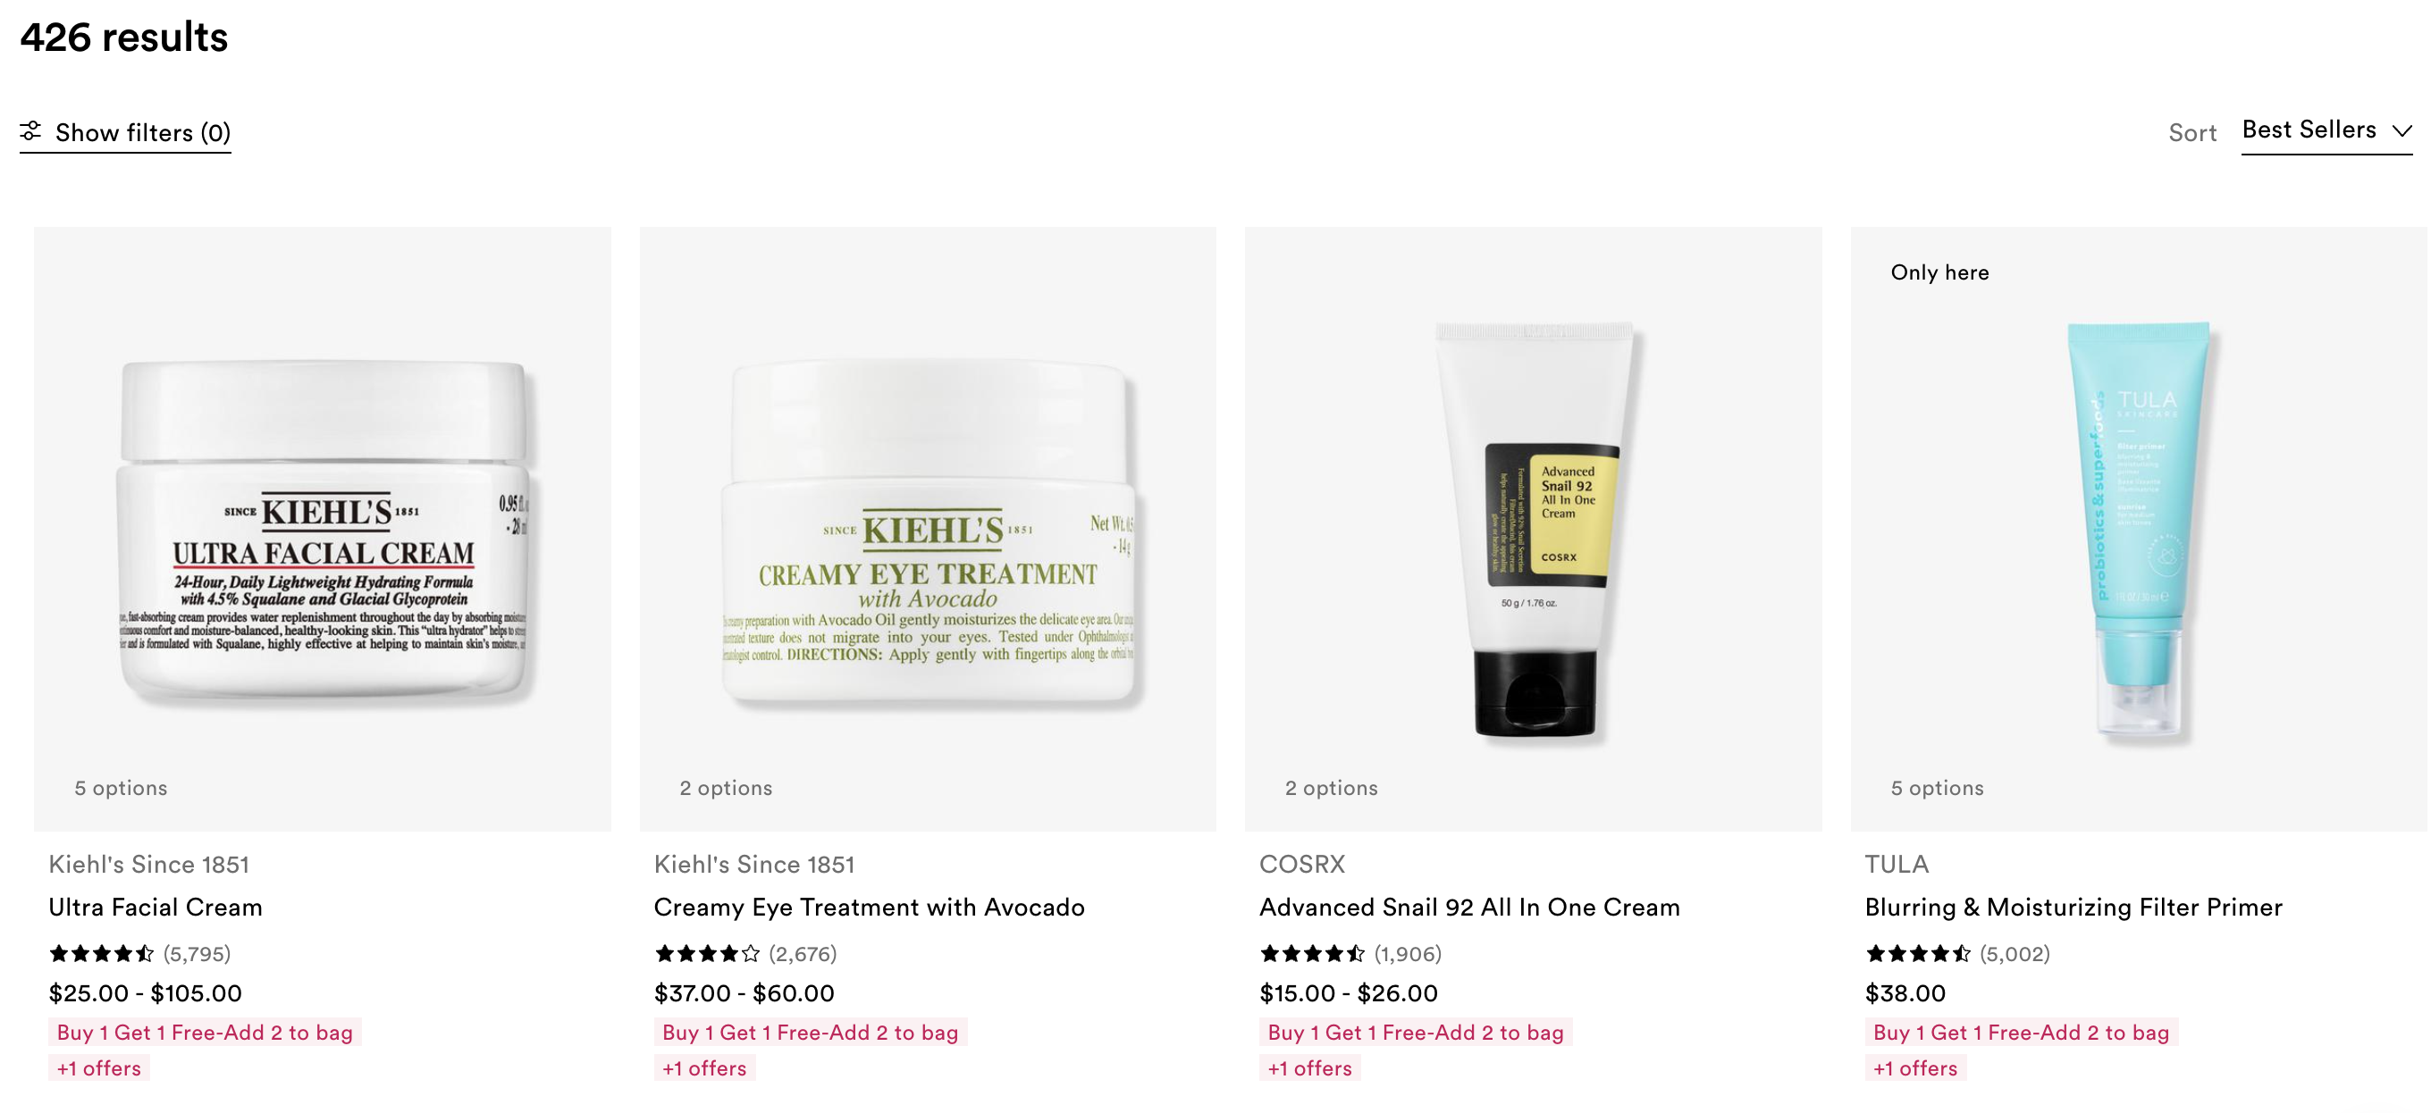Click the sort dropdown chevron arrow
Screen dimensions: 2431x1113
coord(2402,130)
